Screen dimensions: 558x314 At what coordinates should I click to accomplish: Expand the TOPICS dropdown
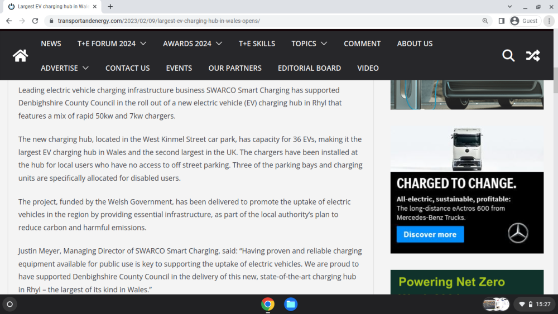pos(309,44)
